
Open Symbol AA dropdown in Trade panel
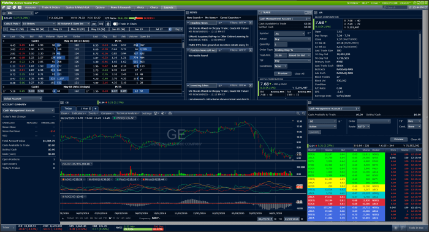point(289,33)
